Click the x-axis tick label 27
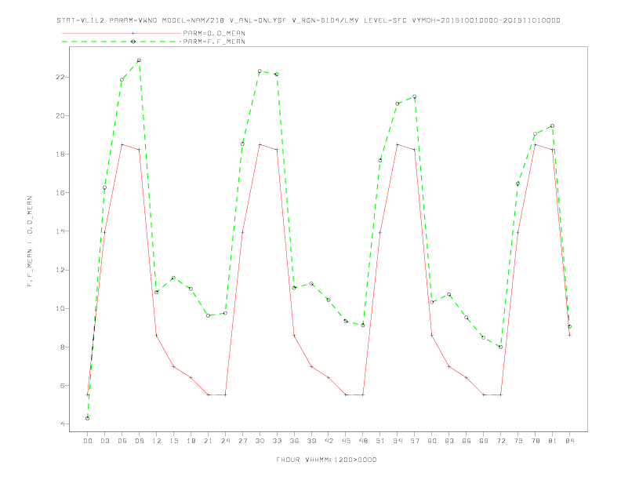The height and width of the screenshot is (480, 621). pos(242,441)
